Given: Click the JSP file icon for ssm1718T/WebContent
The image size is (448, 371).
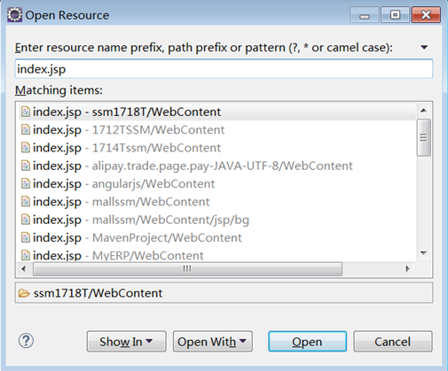Looking at the screenshot, I should pos(26,112).
